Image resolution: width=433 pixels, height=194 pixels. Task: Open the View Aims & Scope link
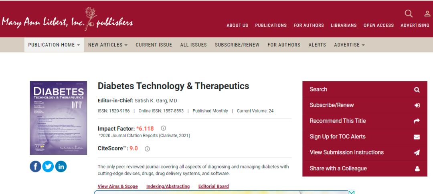point(117,186)
